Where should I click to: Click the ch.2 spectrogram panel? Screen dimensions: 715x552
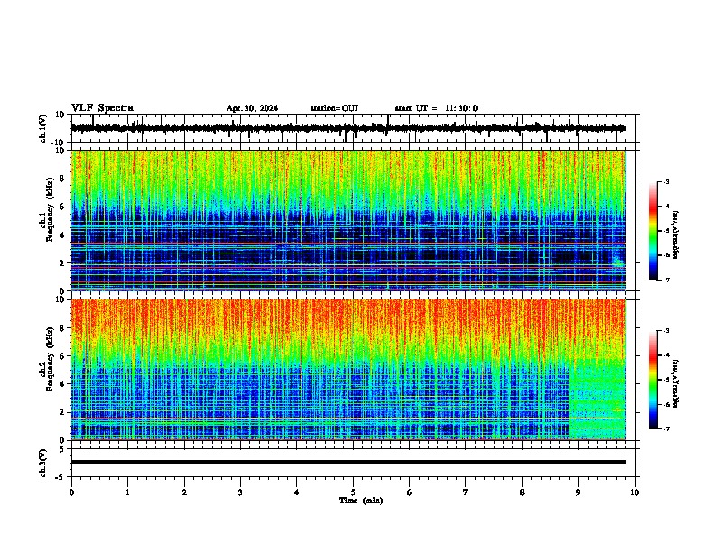348,370
